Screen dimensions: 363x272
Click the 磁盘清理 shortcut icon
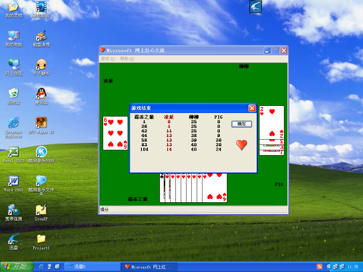point(41,38)
